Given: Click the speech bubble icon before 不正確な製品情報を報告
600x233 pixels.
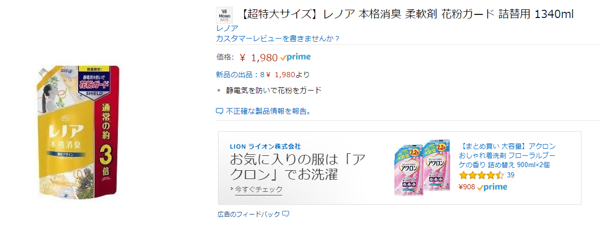Looking at the screenshot, I should [x=220, y=111].
